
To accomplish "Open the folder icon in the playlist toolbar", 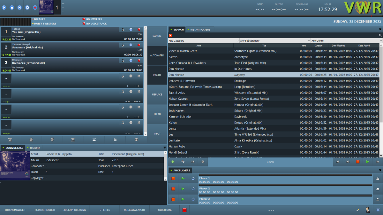I will coord(115,140).
